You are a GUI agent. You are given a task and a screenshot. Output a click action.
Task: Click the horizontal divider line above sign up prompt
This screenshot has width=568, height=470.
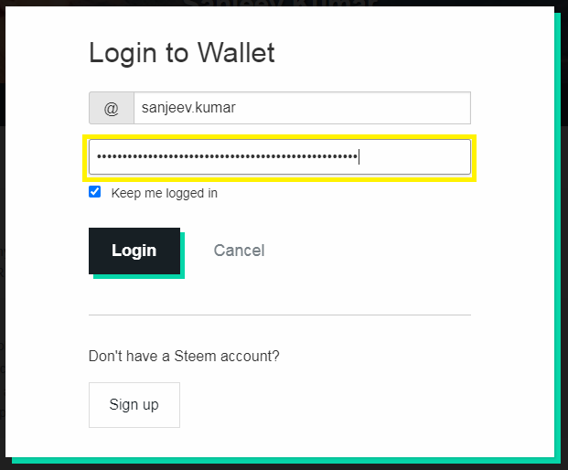280,315
